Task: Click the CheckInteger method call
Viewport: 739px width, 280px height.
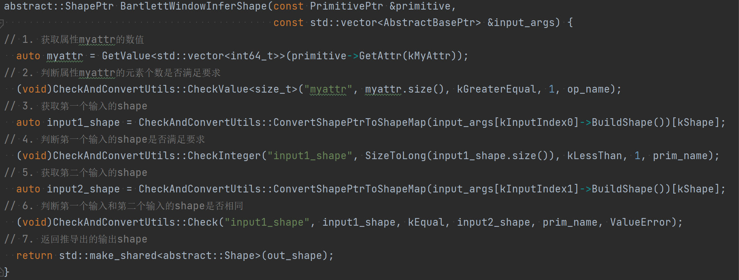Action: [224, 156]
